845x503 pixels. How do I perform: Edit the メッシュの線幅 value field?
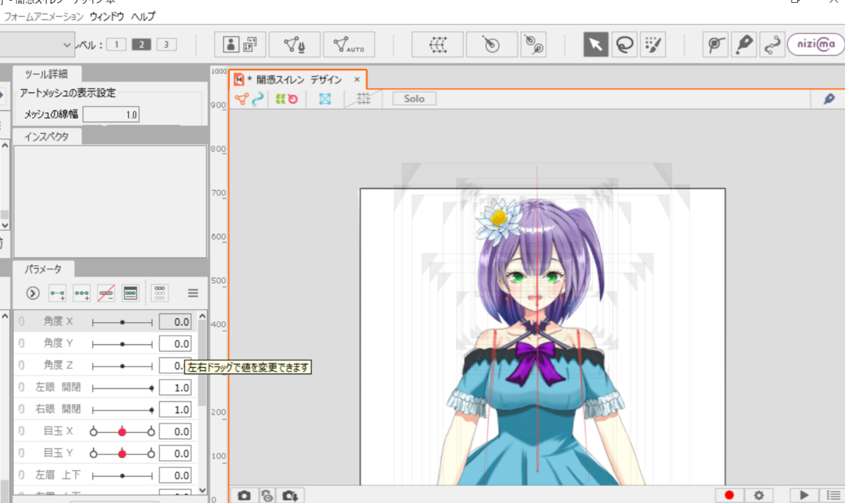coord(111,114)
